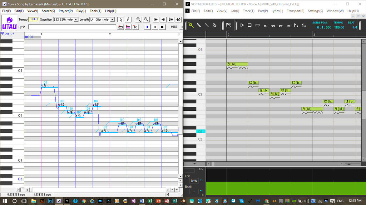This screenshot has height=205, width=366.
Task: Click the Tempo value field in UTAU
Action: 34,19
